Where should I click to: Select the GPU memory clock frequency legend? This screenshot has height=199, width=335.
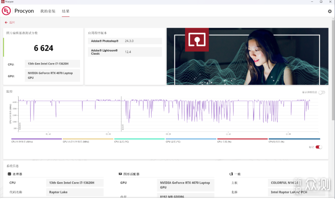coord(88,141)
